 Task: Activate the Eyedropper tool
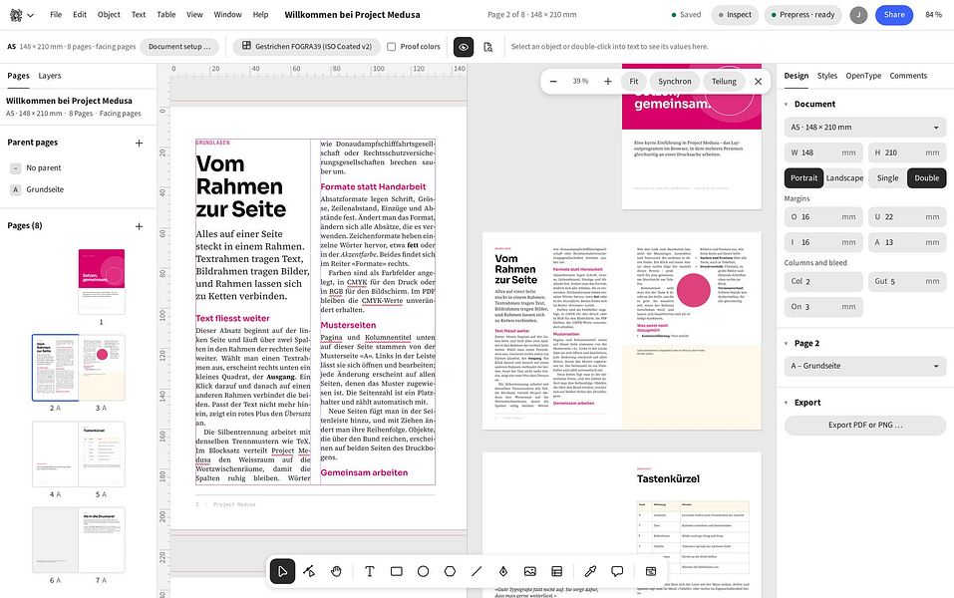[590, 571]
